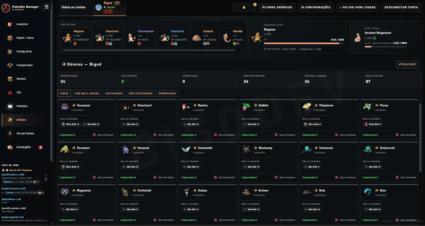Click the Email/gifts unread badge
The height and width of the screenshot is (226, 425).
[x=41, y=147]
